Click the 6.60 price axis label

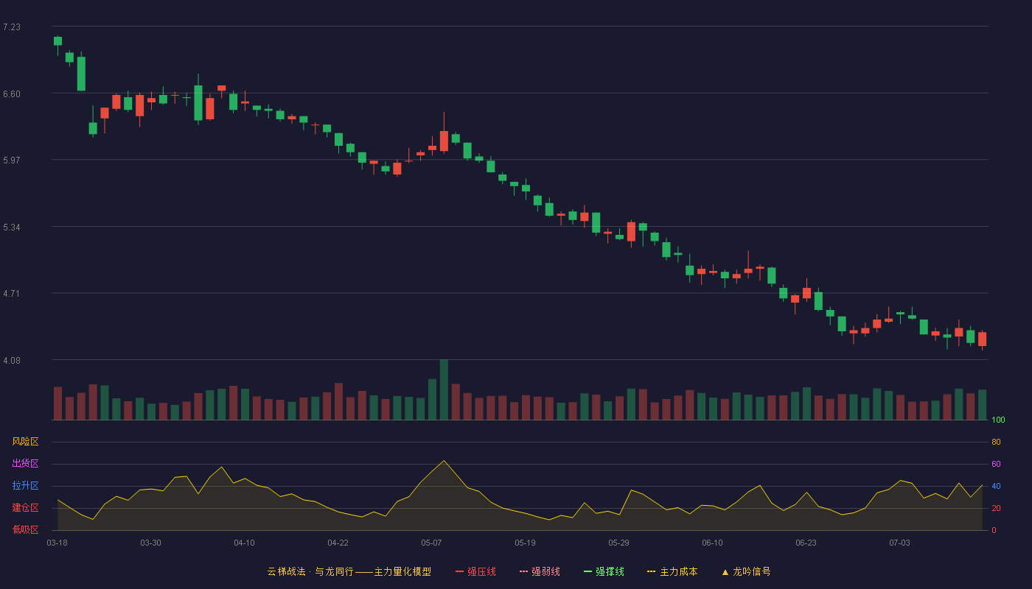(12, 94)
